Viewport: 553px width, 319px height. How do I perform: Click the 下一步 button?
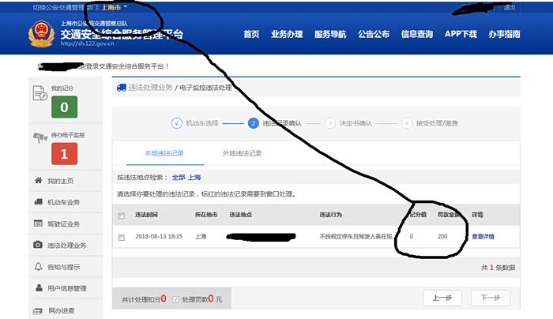click(x=491, y=298)
